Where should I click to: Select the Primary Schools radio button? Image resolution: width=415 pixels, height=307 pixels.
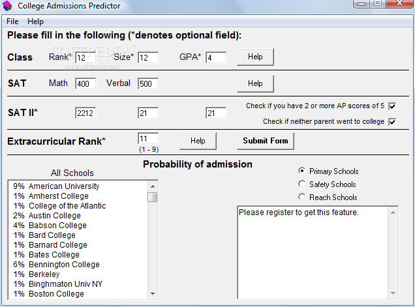click(301, 171)
